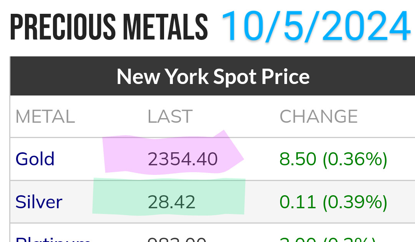Open the Gold metal link
Screen dimensions: 415x242
click(35, 159)
